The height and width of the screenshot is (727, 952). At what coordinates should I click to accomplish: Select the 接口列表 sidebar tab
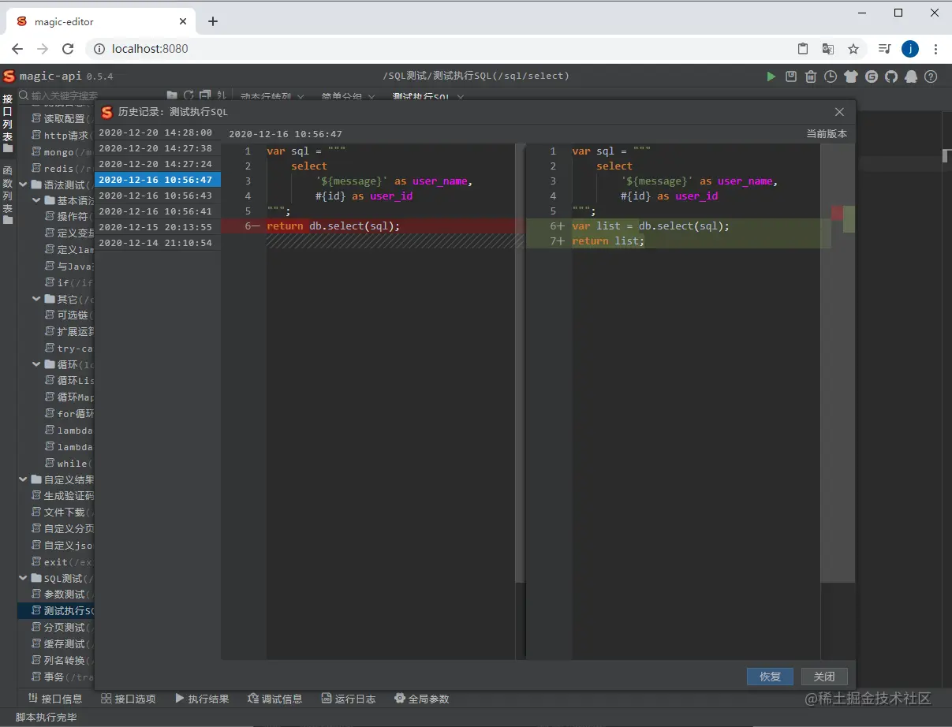pos(8,123)
